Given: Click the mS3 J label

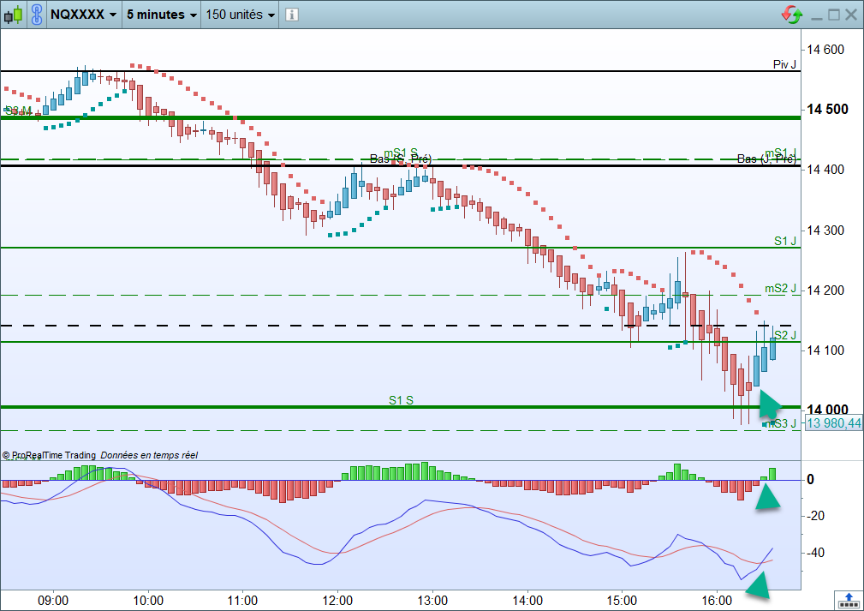Looking at the screenshot, I should [781, 423].
